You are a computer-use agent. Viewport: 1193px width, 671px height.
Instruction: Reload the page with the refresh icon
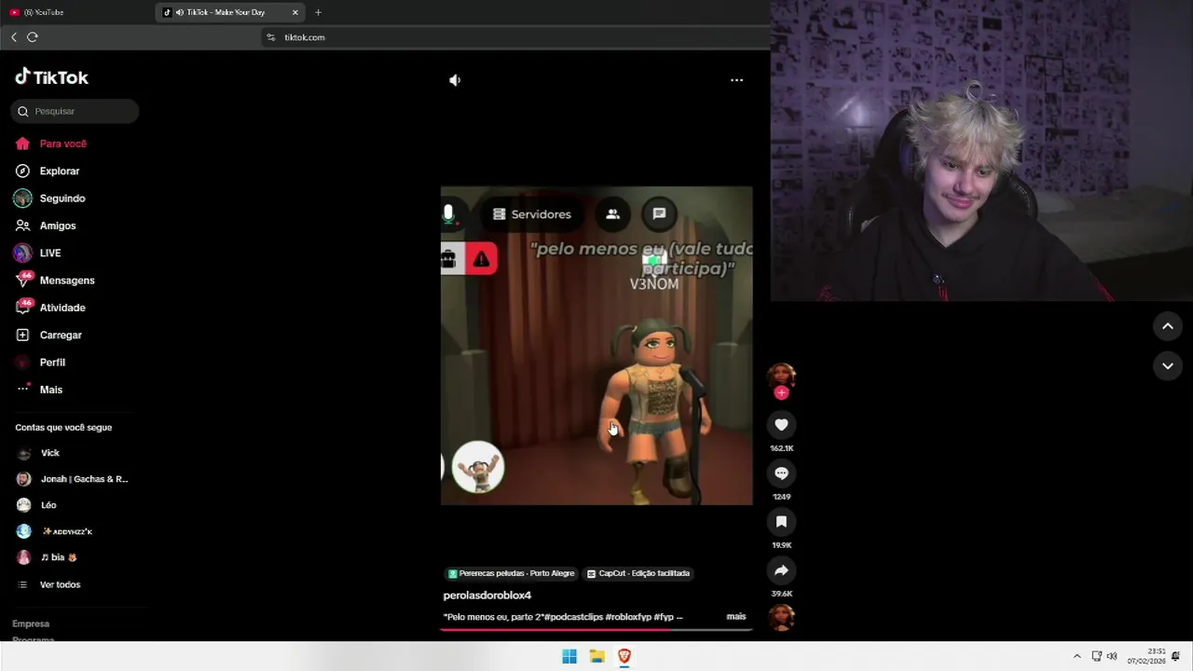pyautogui.click(x=33, y=37)
